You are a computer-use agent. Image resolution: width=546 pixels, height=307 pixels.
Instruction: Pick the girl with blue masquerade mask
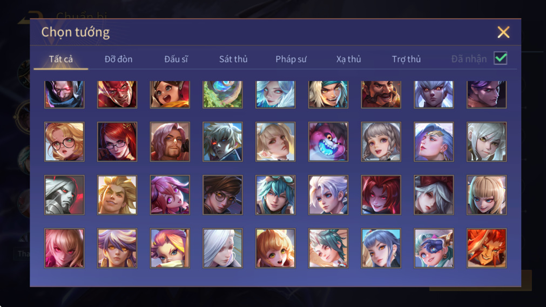pyautogui.click(x=434, y=248)
